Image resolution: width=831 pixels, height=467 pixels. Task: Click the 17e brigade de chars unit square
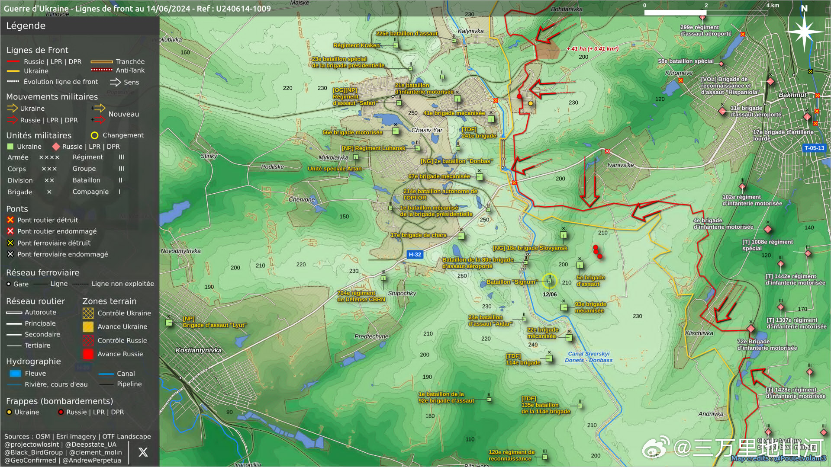point(461,236)
